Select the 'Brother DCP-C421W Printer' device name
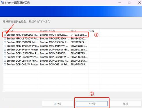Screen dimensions: 142x108 click(x=22, y=65)
